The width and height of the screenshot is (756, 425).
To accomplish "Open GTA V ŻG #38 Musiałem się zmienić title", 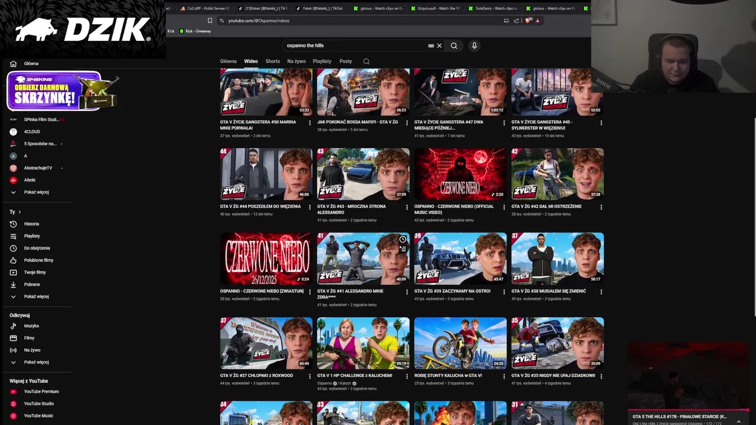I will point(549,291).
